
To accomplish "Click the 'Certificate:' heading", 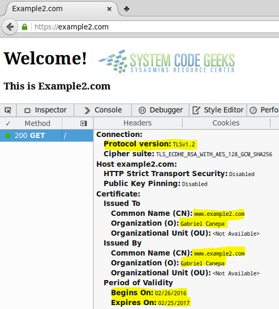I will 118,194.
